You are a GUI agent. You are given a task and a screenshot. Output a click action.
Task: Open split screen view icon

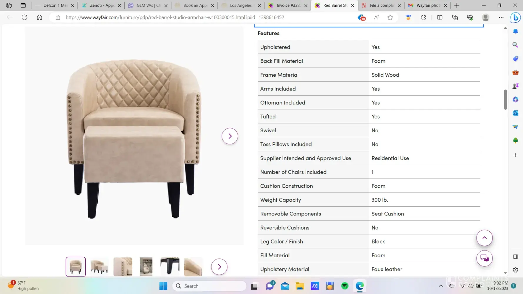tap(439, 17)
